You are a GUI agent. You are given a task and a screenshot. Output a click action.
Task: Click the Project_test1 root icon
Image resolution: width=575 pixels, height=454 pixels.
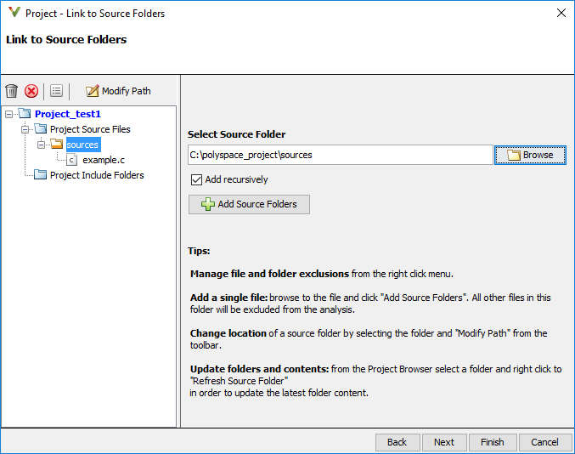[x=25, y=114]
